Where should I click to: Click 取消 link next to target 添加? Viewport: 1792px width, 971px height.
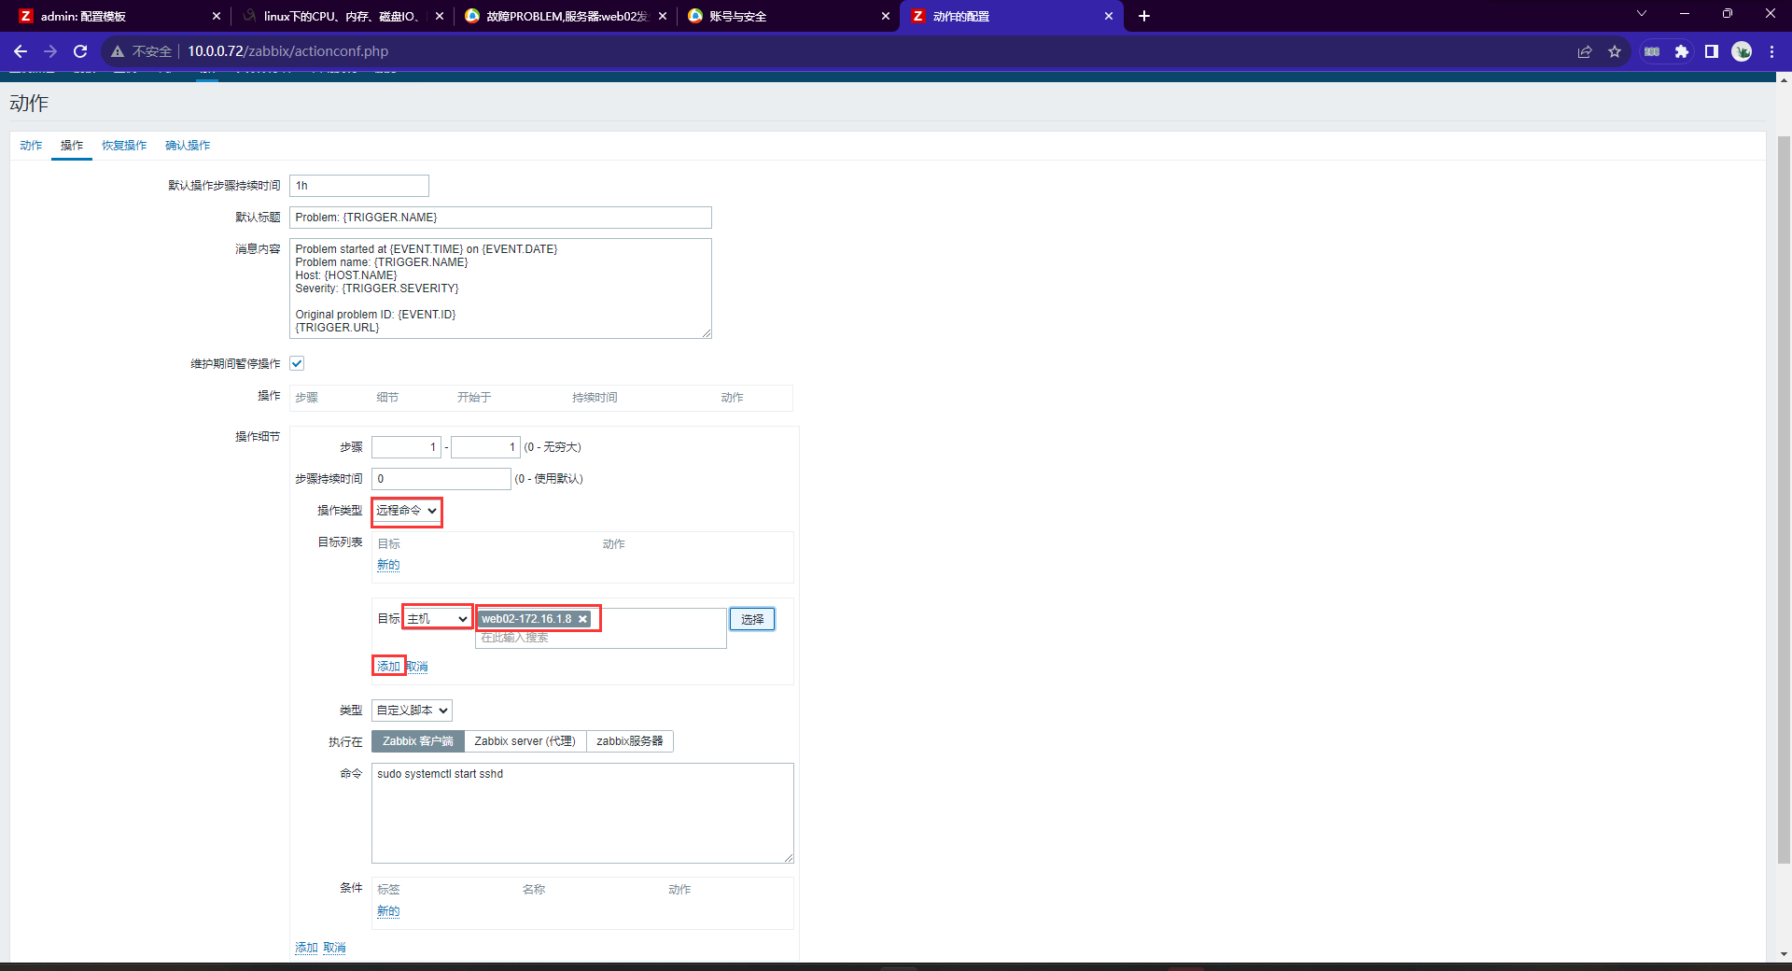pyautogui.click(x=417, y=667)
